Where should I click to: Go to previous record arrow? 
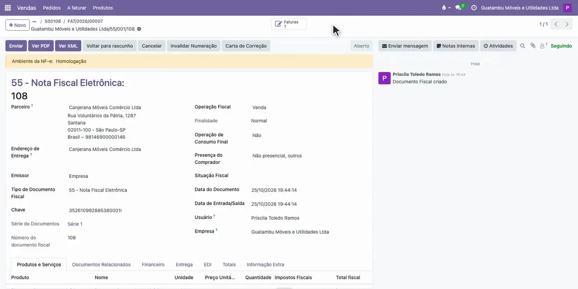[556, 24]
